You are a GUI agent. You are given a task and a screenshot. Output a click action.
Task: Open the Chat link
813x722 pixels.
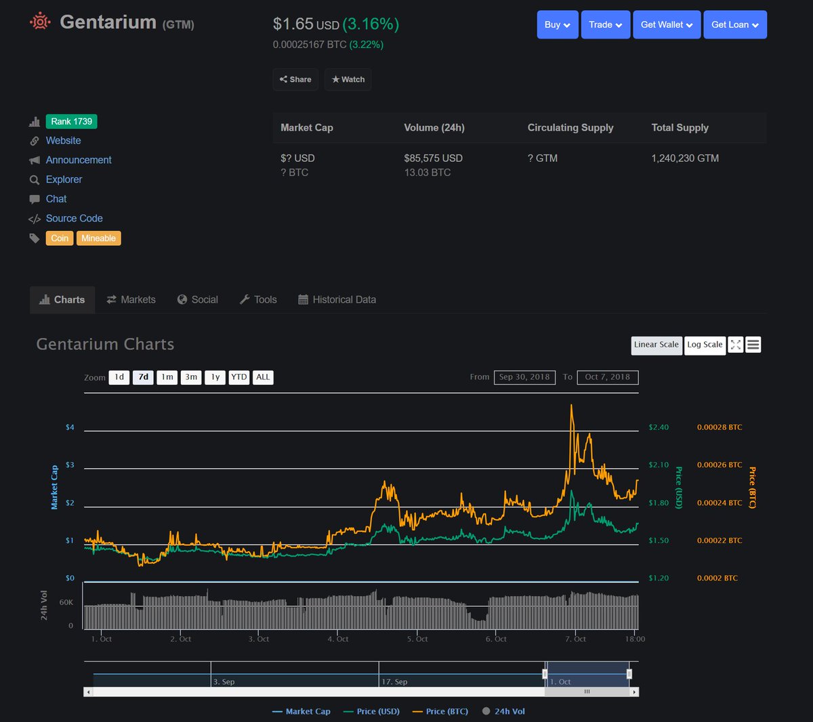pos(56,199)
